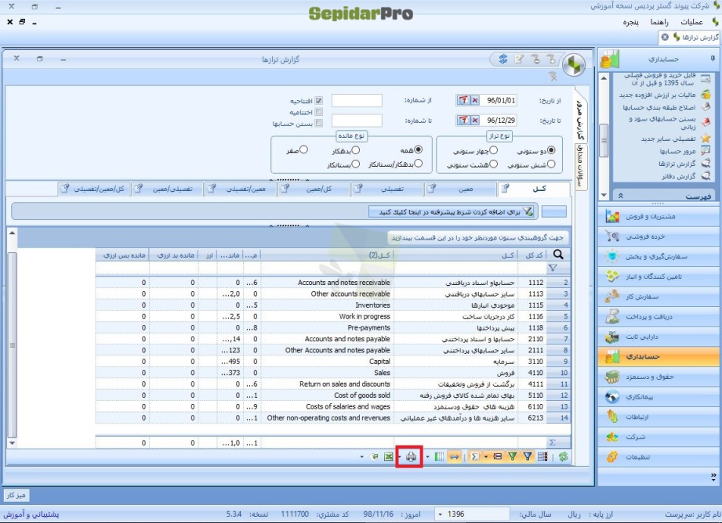The width and height of the screenshot is (722, 523).
Task: Select the بستانکار balance type radio
Action: (x=355, y=164)
